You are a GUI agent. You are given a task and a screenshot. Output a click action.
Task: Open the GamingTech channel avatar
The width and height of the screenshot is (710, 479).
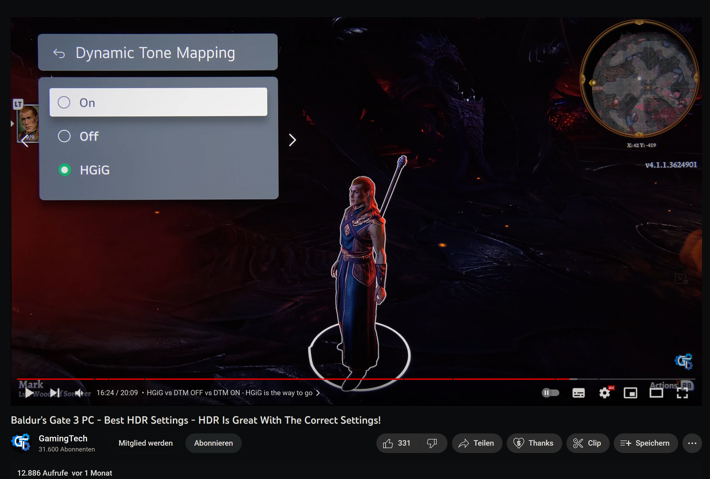21,443
